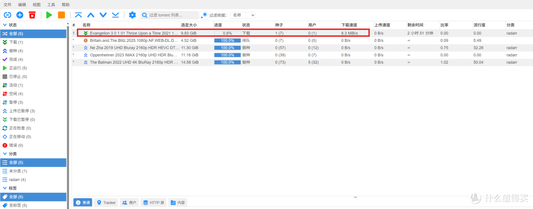Image resolution: width=533 pixels, height=209 pixels.
Task: Move torrent down in queue
Action: click(x=103, y=15)
